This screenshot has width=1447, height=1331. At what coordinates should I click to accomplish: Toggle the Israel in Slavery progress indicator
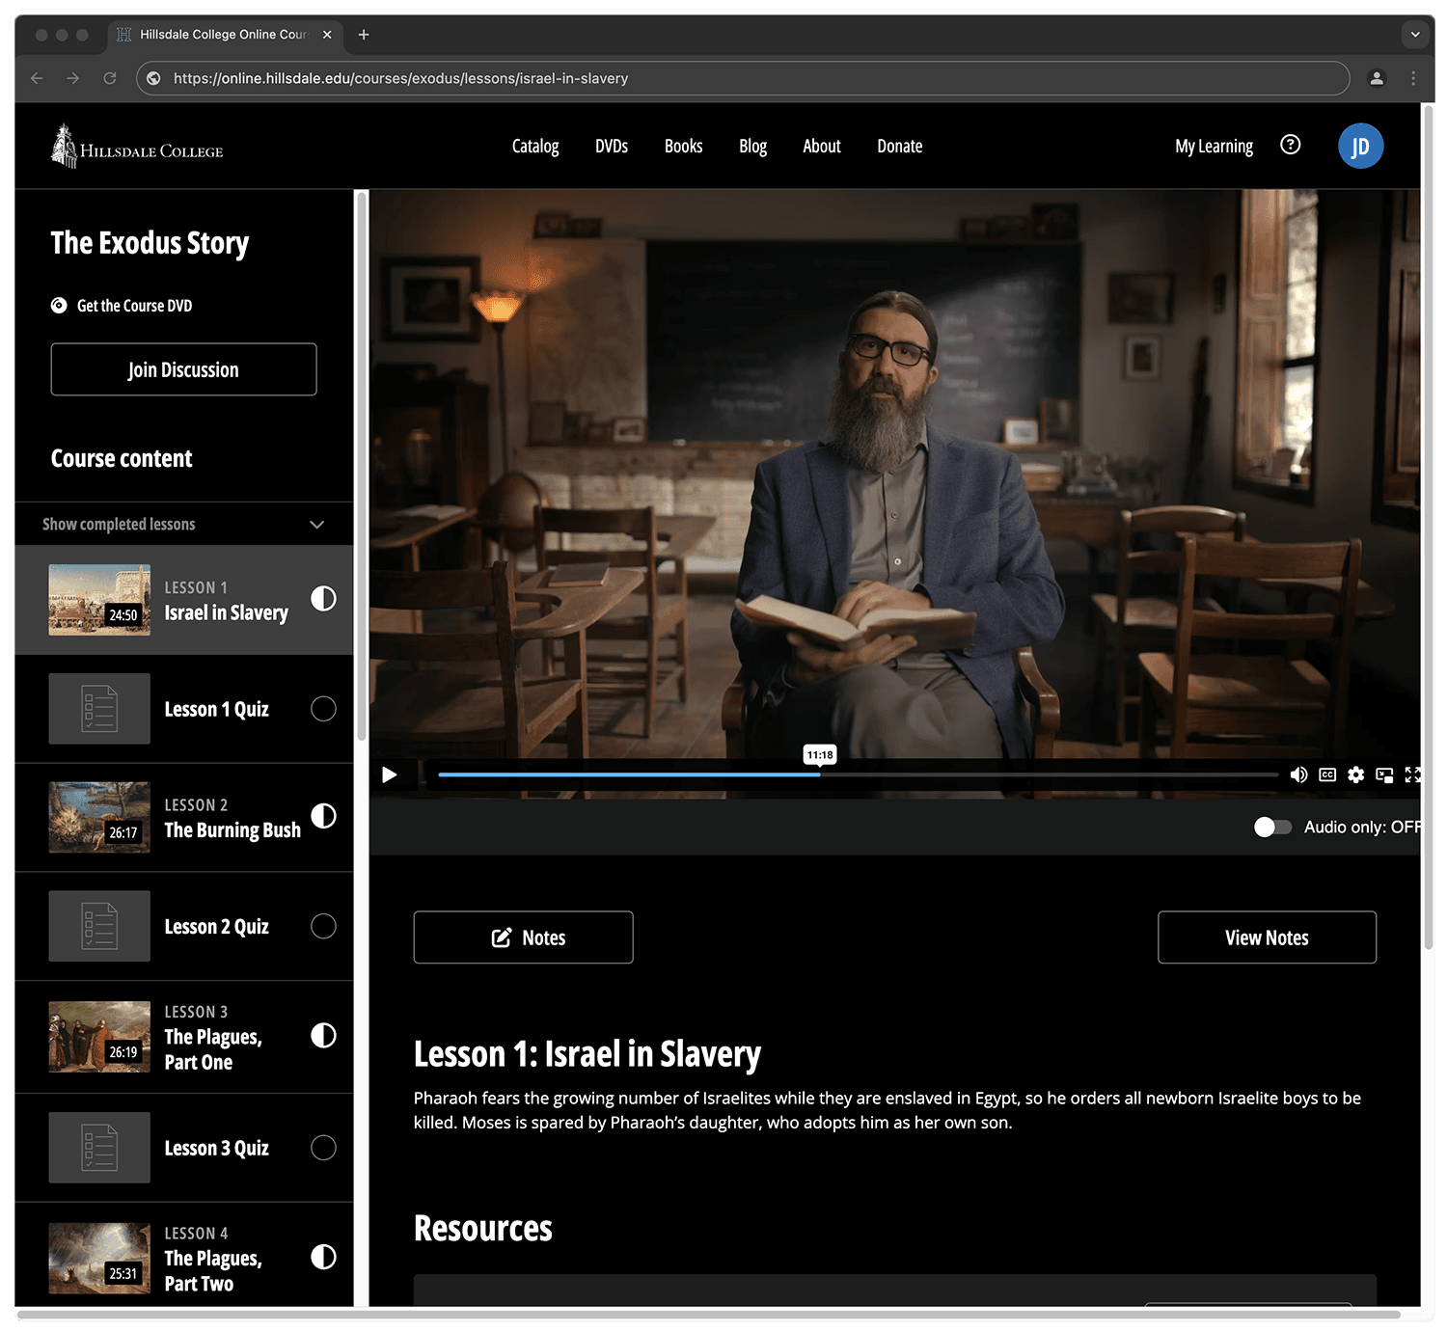pyautogui.click(x=322, y=599)
